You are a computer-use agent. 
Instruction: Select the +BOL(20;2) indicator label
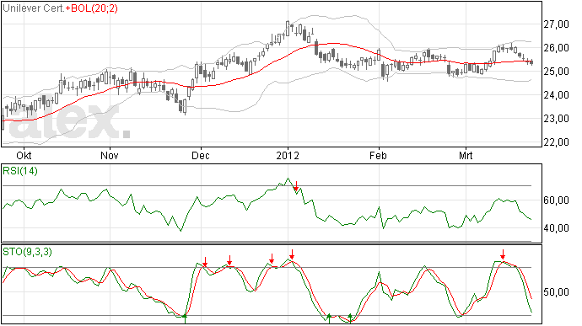92,8
